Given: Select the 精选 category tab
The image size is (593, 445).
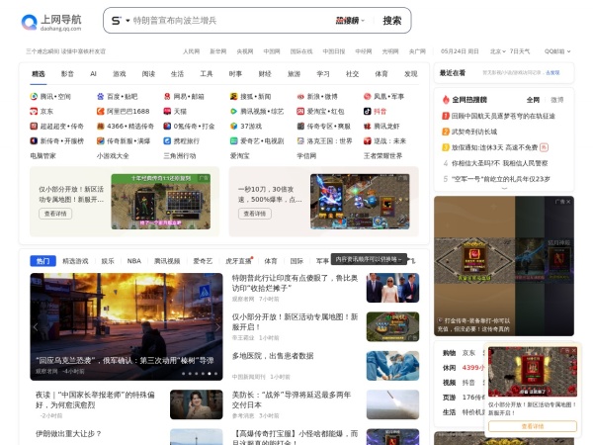Looking at the screenshot, I should pyautogui.click(x=39, y=74).
